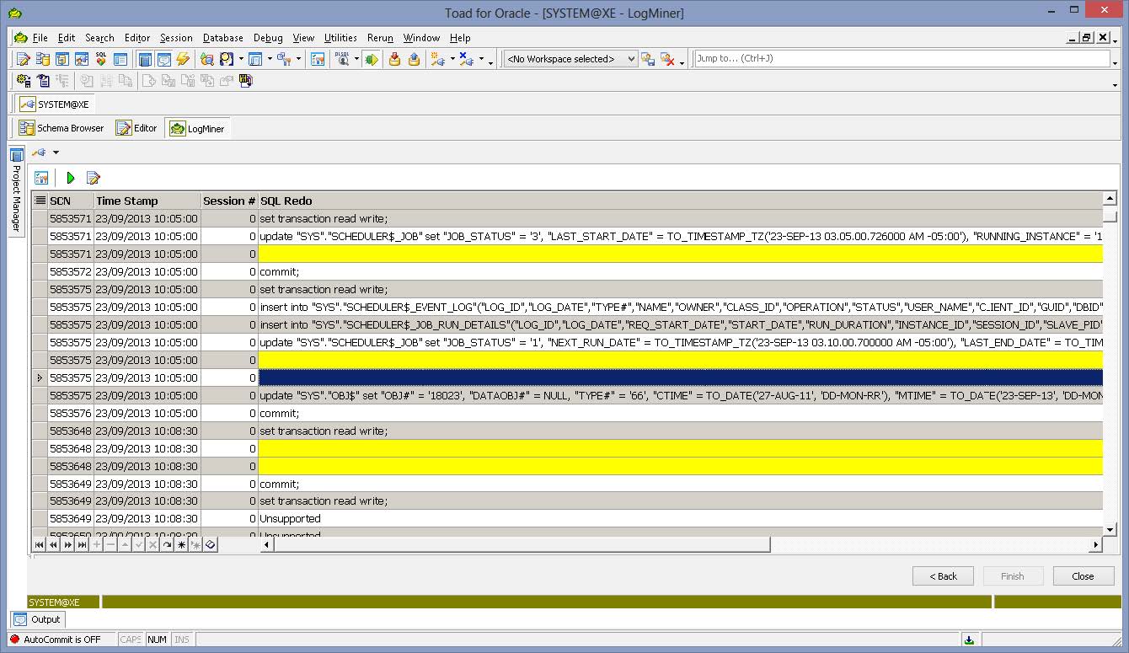Image resolution: width=1129 pixels, height=653 pixels.
Task: Open the workspace selection combo box
Action: [x=570, y=59]
